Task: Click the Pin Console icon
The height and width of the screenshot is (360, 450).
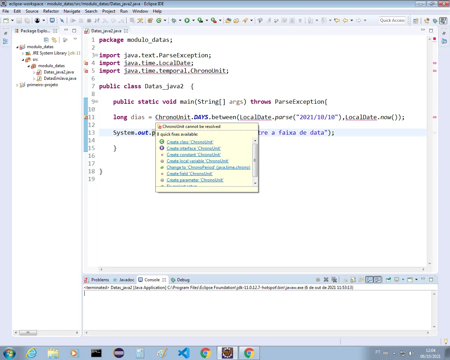Action: pos(388,280)
